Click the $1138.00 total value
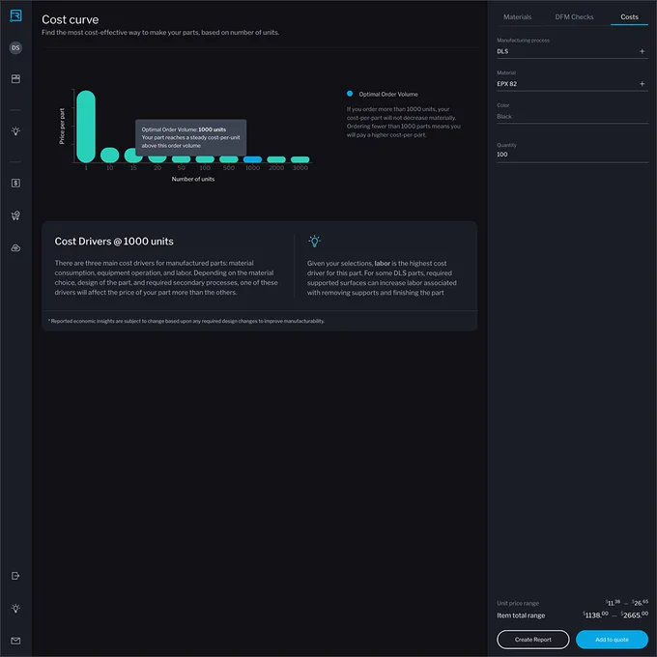Screen dimensions: 657x657 coord(595,614)
